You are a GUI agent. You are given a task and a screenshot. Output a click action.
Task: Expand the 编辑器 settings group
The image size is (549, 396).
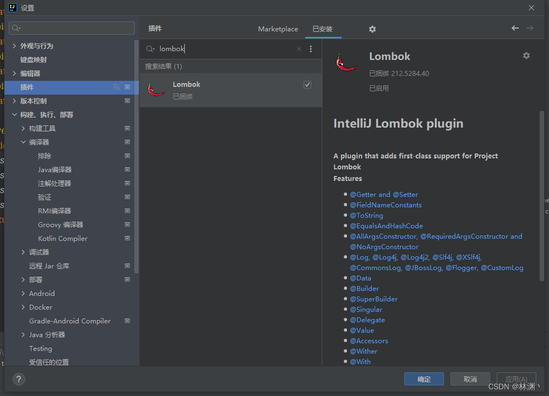point(14,73)
